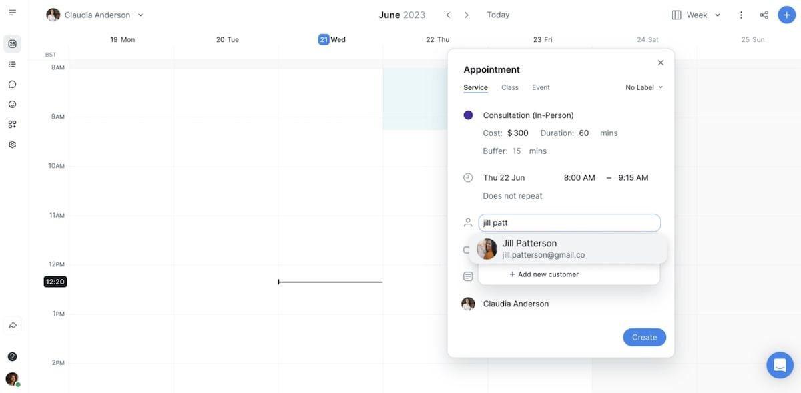The image size is (801, 393).
Task: Click the share icon in the top bar
Action: 764,15
